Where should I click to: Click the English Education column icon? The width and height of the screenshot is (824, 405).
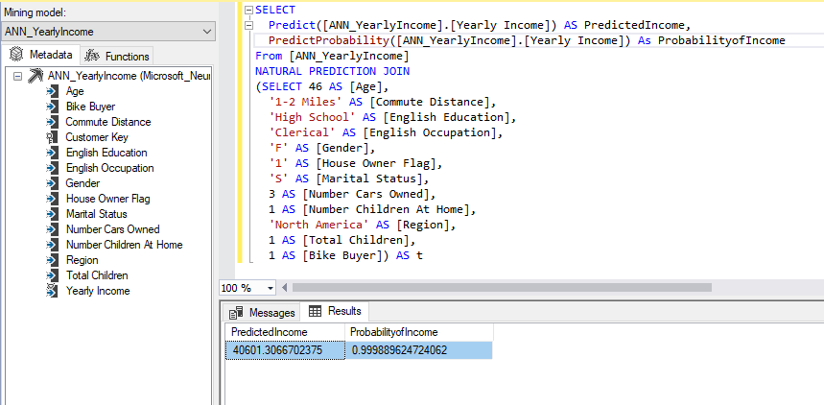pyautogui.click(x=52, y=153)
